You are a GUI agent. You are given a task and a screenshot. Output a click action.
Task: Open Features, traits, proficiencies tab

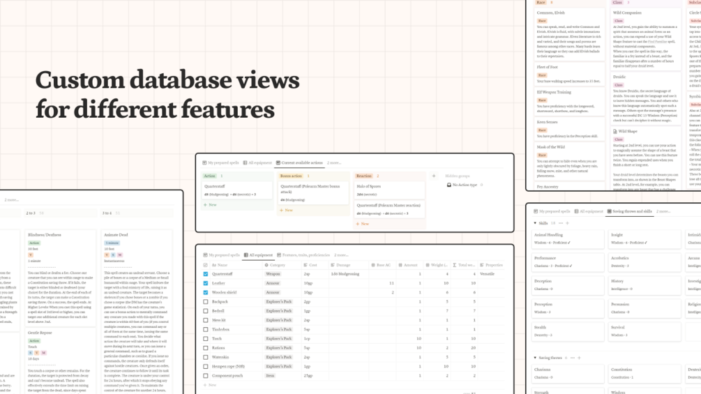pyautogui.click(x=303, y=255)
